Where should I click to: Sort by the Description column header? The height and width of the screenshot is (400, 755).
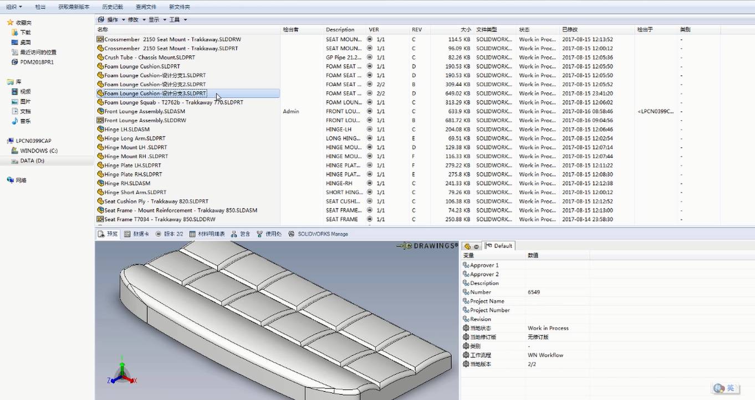(x=340, y=29)
